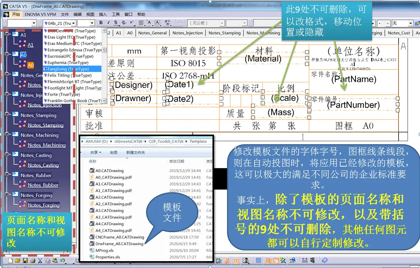Image resolution: width=420 pixels, height=268 pixels.
Task: Apply superscript formatting
Action: (x=131, y=23)
